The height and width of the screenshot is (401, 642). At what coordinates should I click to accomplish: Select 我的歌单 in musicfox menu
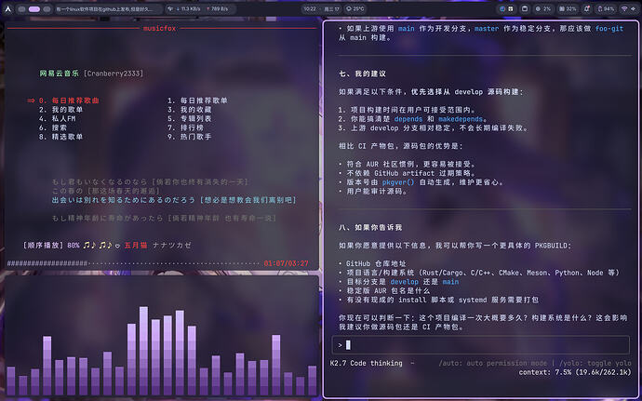(61, 110)
